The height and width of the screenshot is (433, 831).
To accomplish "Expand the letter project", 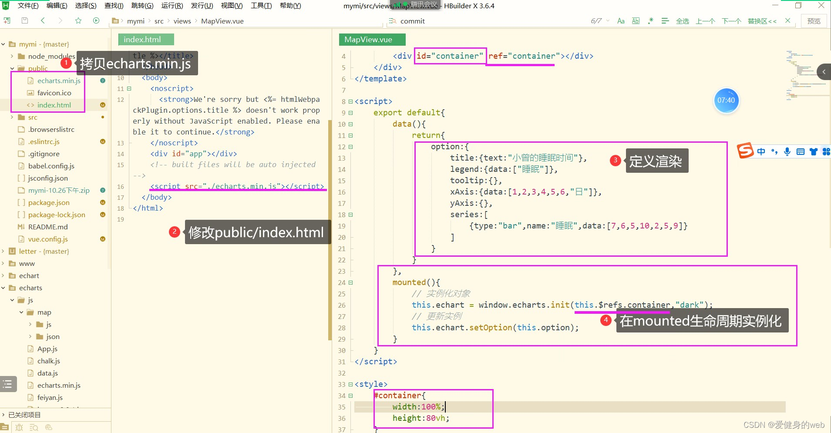I will (3, 251).
